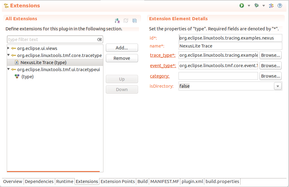
Task: Click the category text input field
Action: point(218,76)
